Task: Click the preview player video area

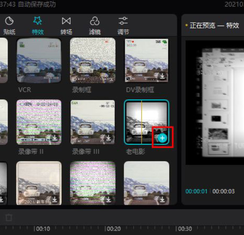Action: (x=215, y=103)
